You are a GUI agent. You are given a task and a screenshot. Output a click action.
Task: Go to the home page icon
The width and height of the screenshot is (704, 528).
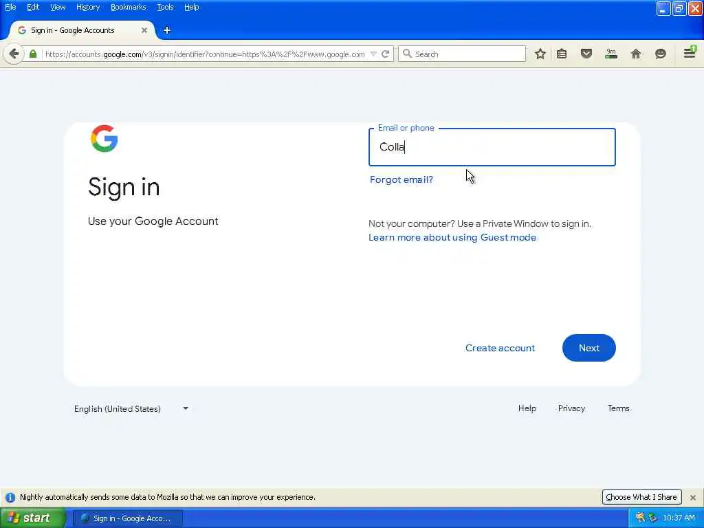pos(636,54)
